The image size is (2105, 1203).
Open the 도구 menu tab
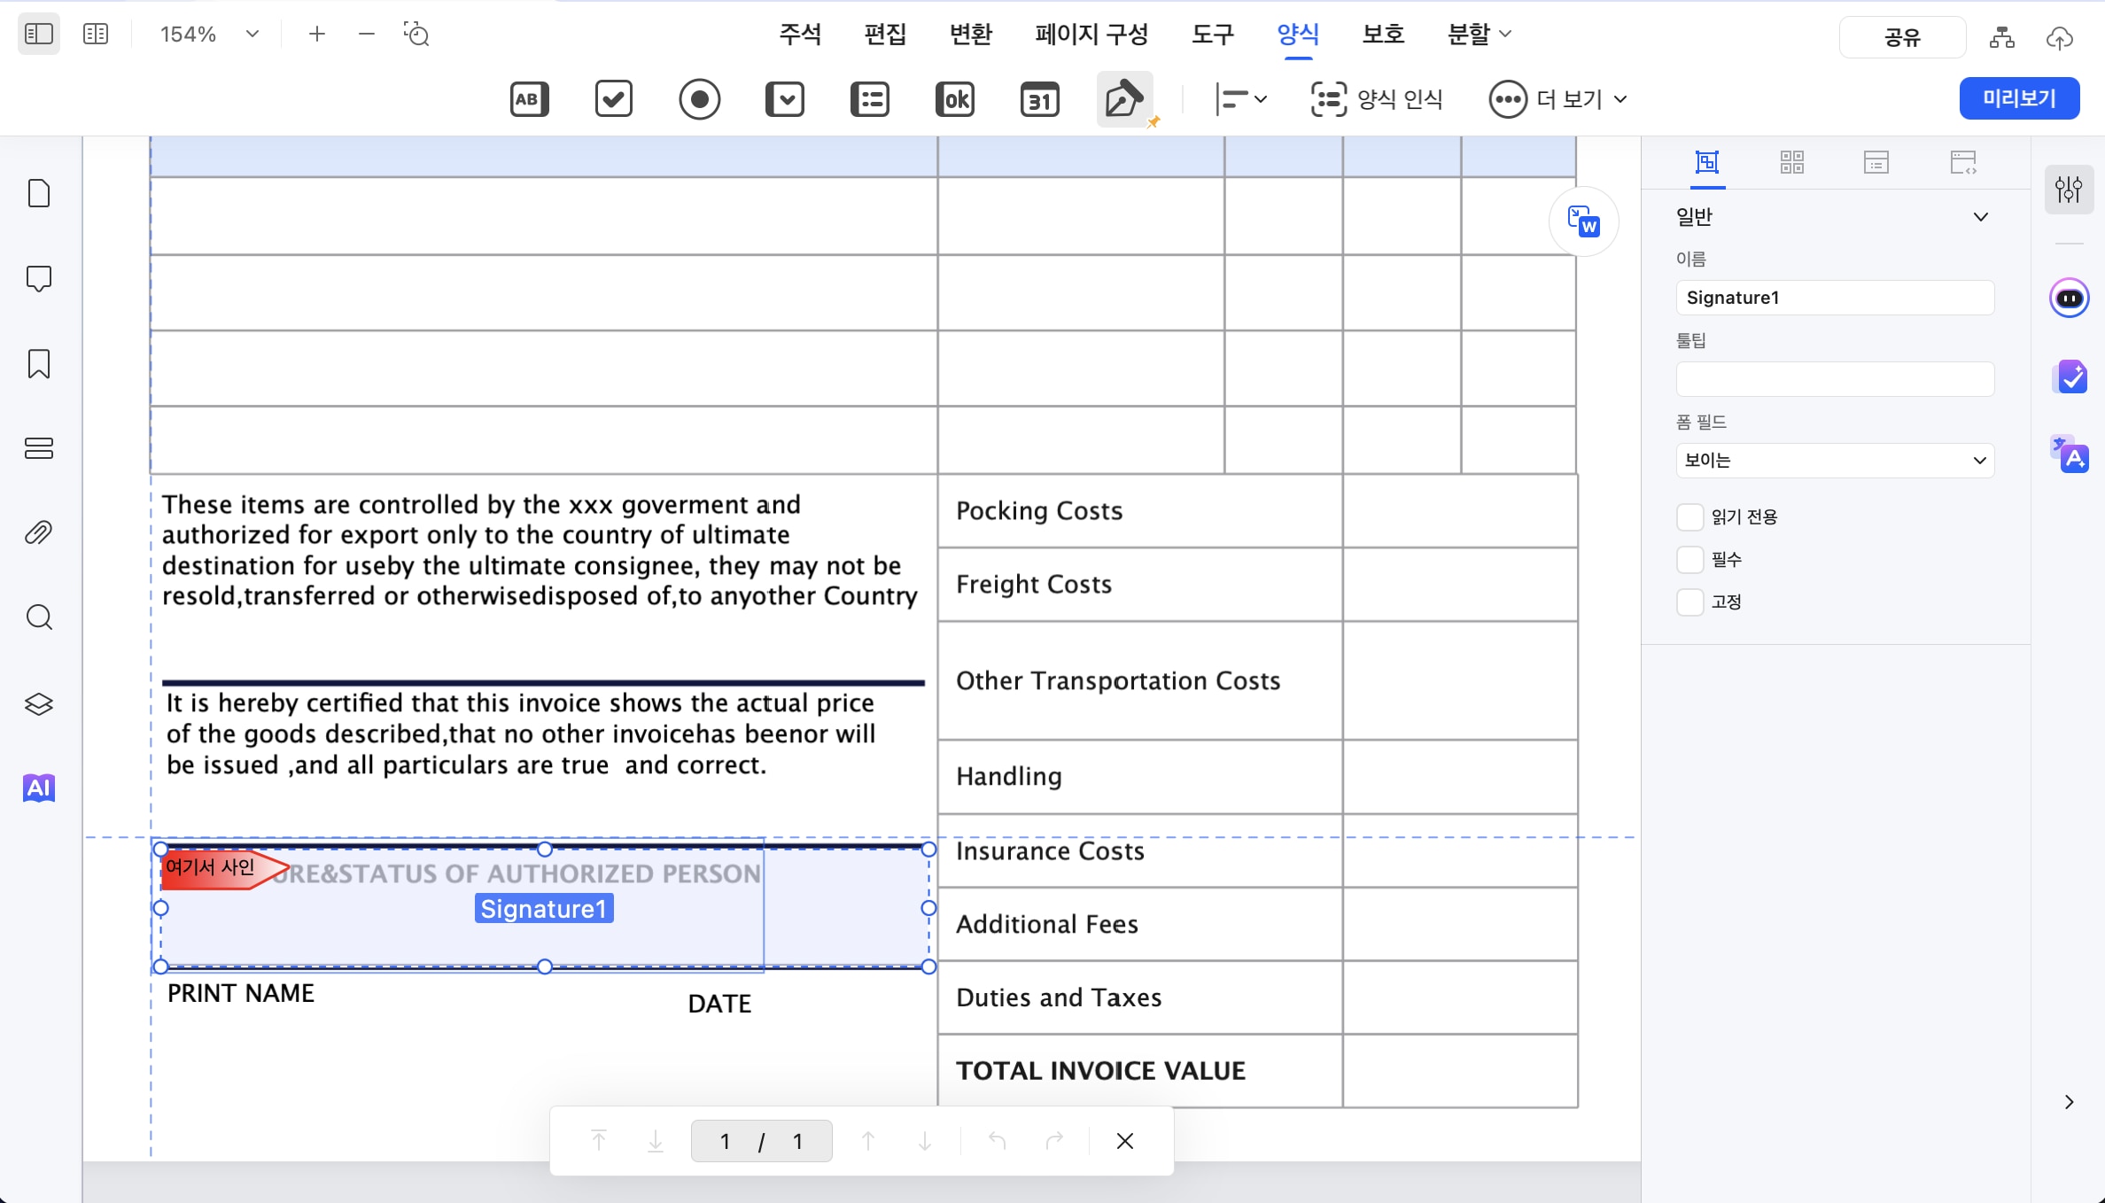click(1212, 35)
